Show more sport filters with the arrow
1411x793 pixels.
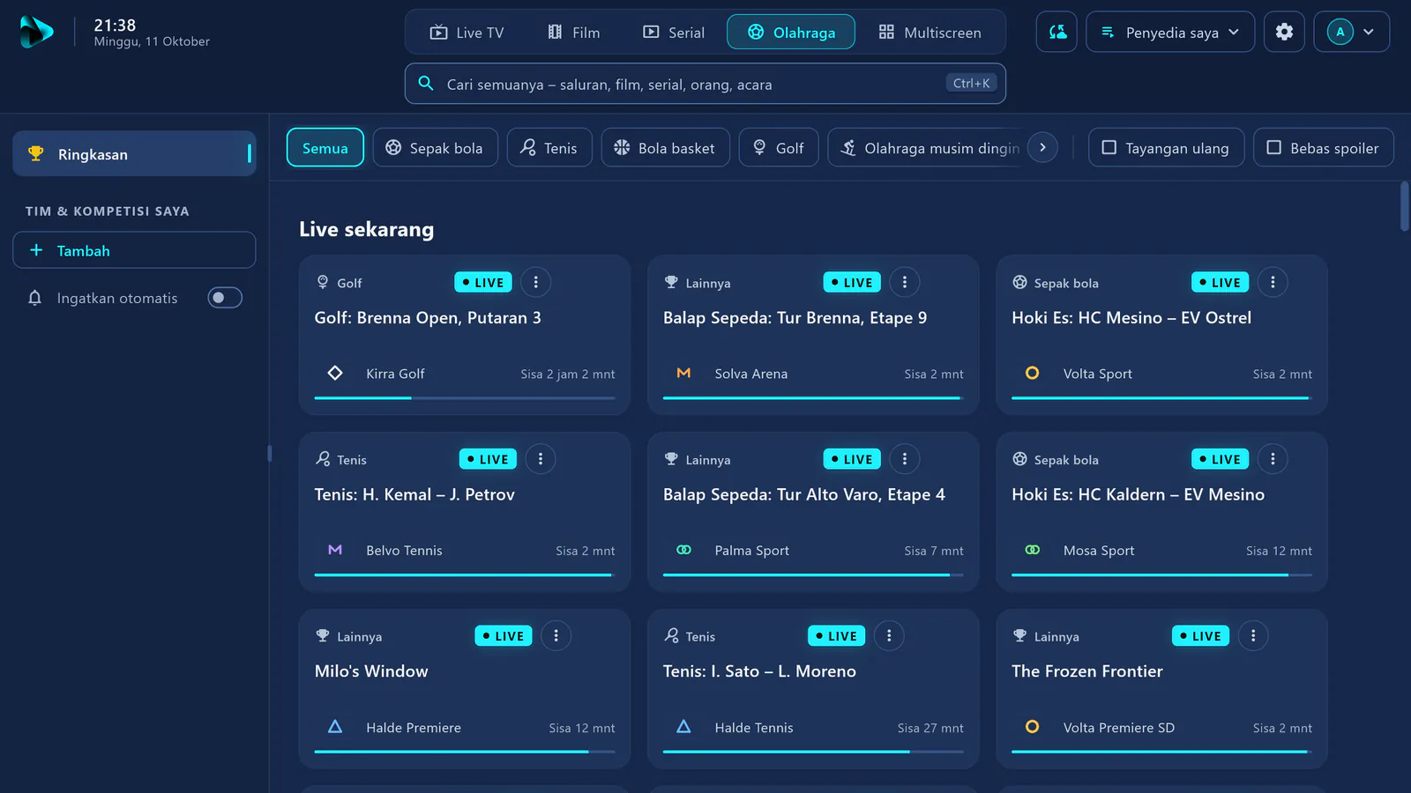point(1042,147)
